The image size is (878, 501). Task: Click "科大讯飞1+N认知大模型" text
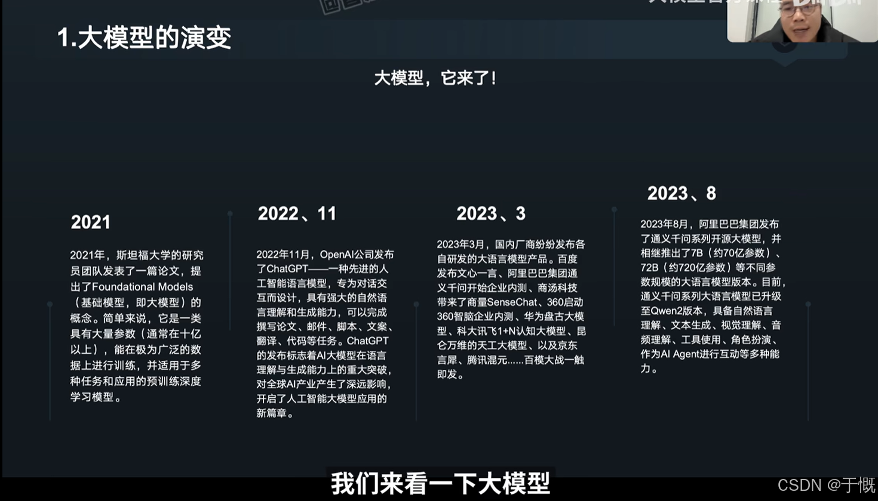point(511,331)
